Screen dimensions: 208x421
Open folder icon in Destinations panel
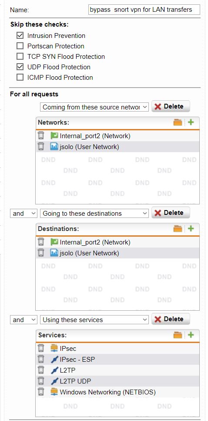pyautogui.click(x=178, y=229)
